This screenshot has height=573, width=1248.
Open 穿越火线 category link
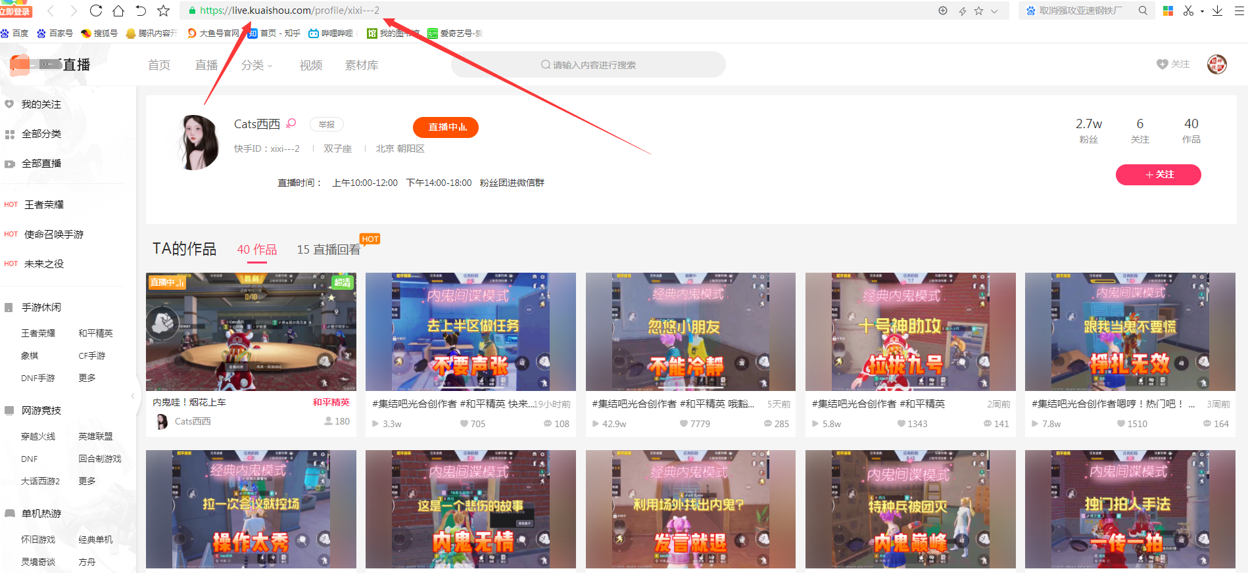click(38, 436)
